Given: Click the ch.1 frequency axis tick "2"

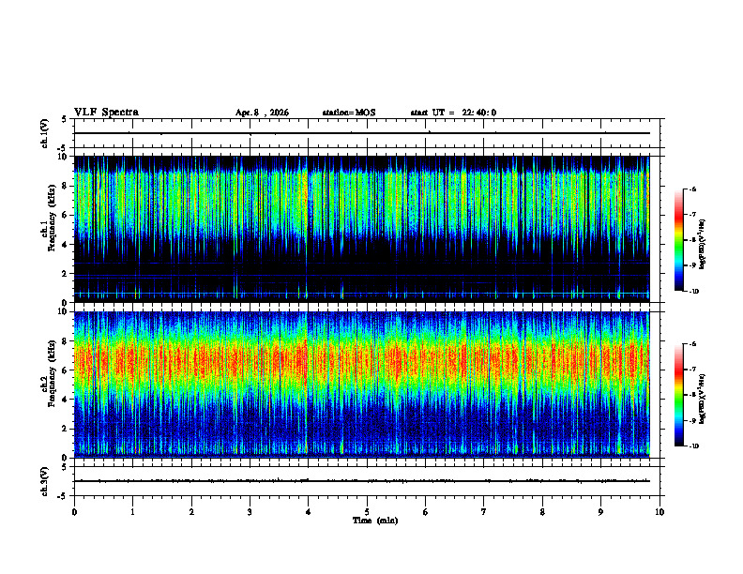Looking at the screenshot, I should [x=65, y=274].
